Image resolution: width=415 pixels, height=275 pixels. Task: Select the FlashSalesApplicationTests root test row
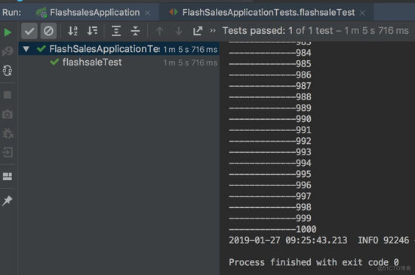tap(118, 49)
